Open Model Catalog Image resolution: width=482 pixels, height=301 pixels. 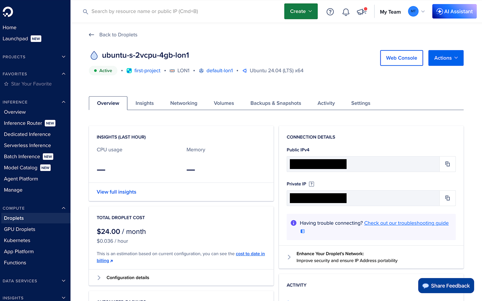pos(21,168)
